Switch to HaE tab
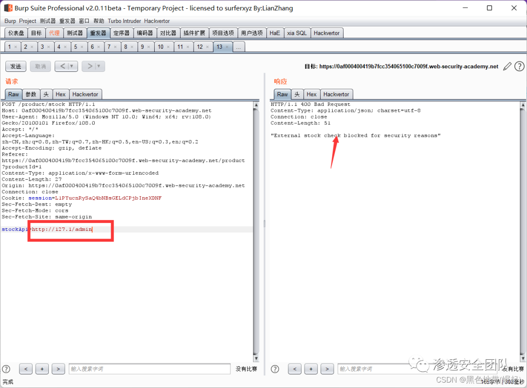527x388 pixels. coord(275,33)
